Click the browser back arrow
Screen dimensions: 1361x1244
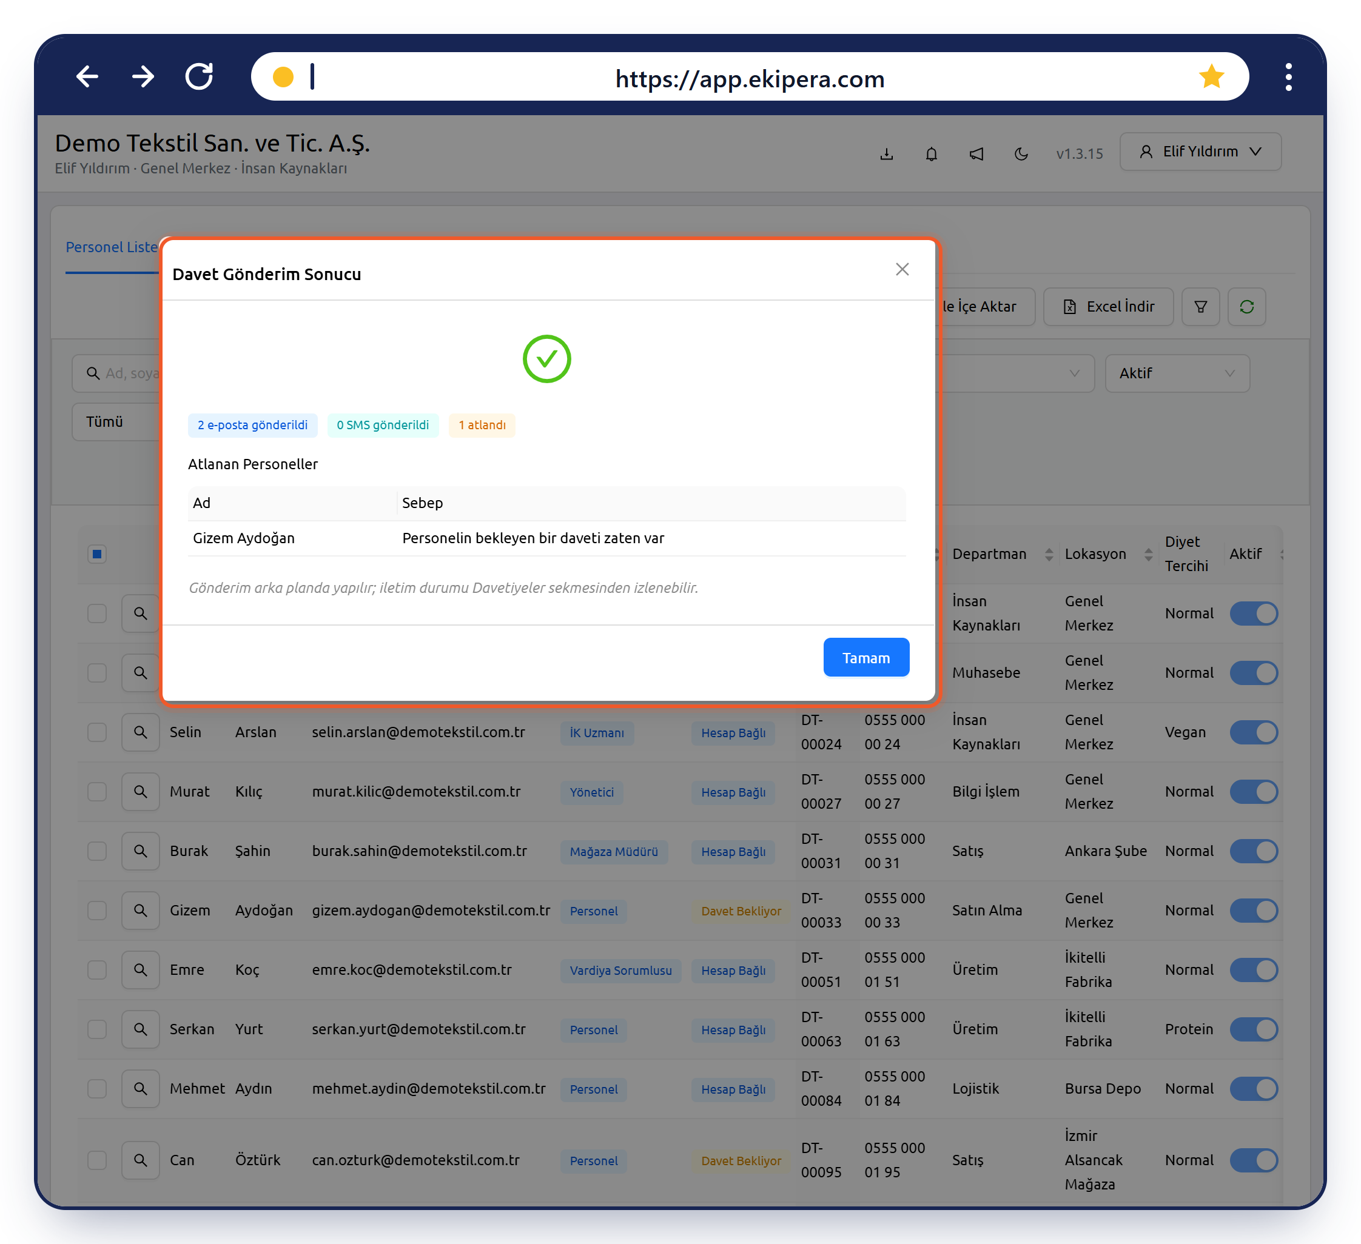pos(87,77)
